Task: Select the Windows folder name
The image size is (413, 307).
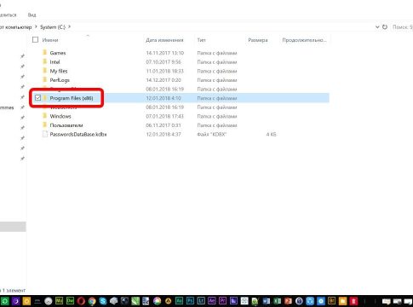Action: pos(60,116)
